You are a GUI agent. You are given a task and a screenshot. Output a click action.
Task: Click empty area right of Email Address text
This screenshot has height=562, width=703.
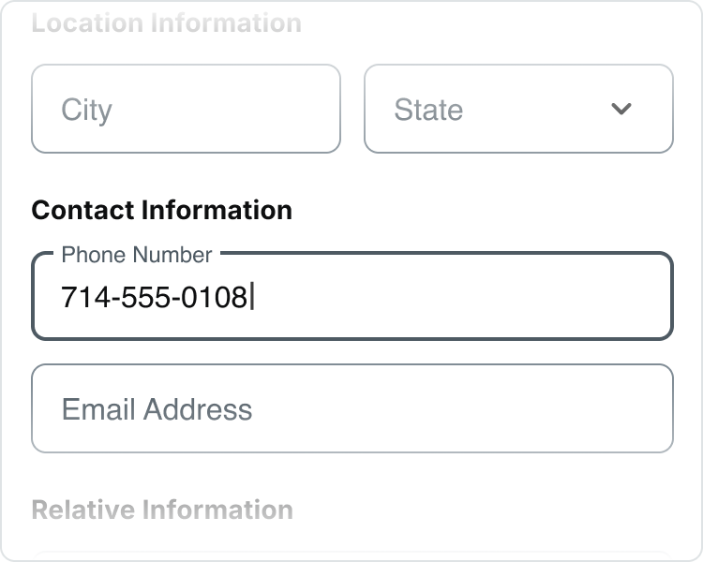pyautogui.click(x=469, y=409)
